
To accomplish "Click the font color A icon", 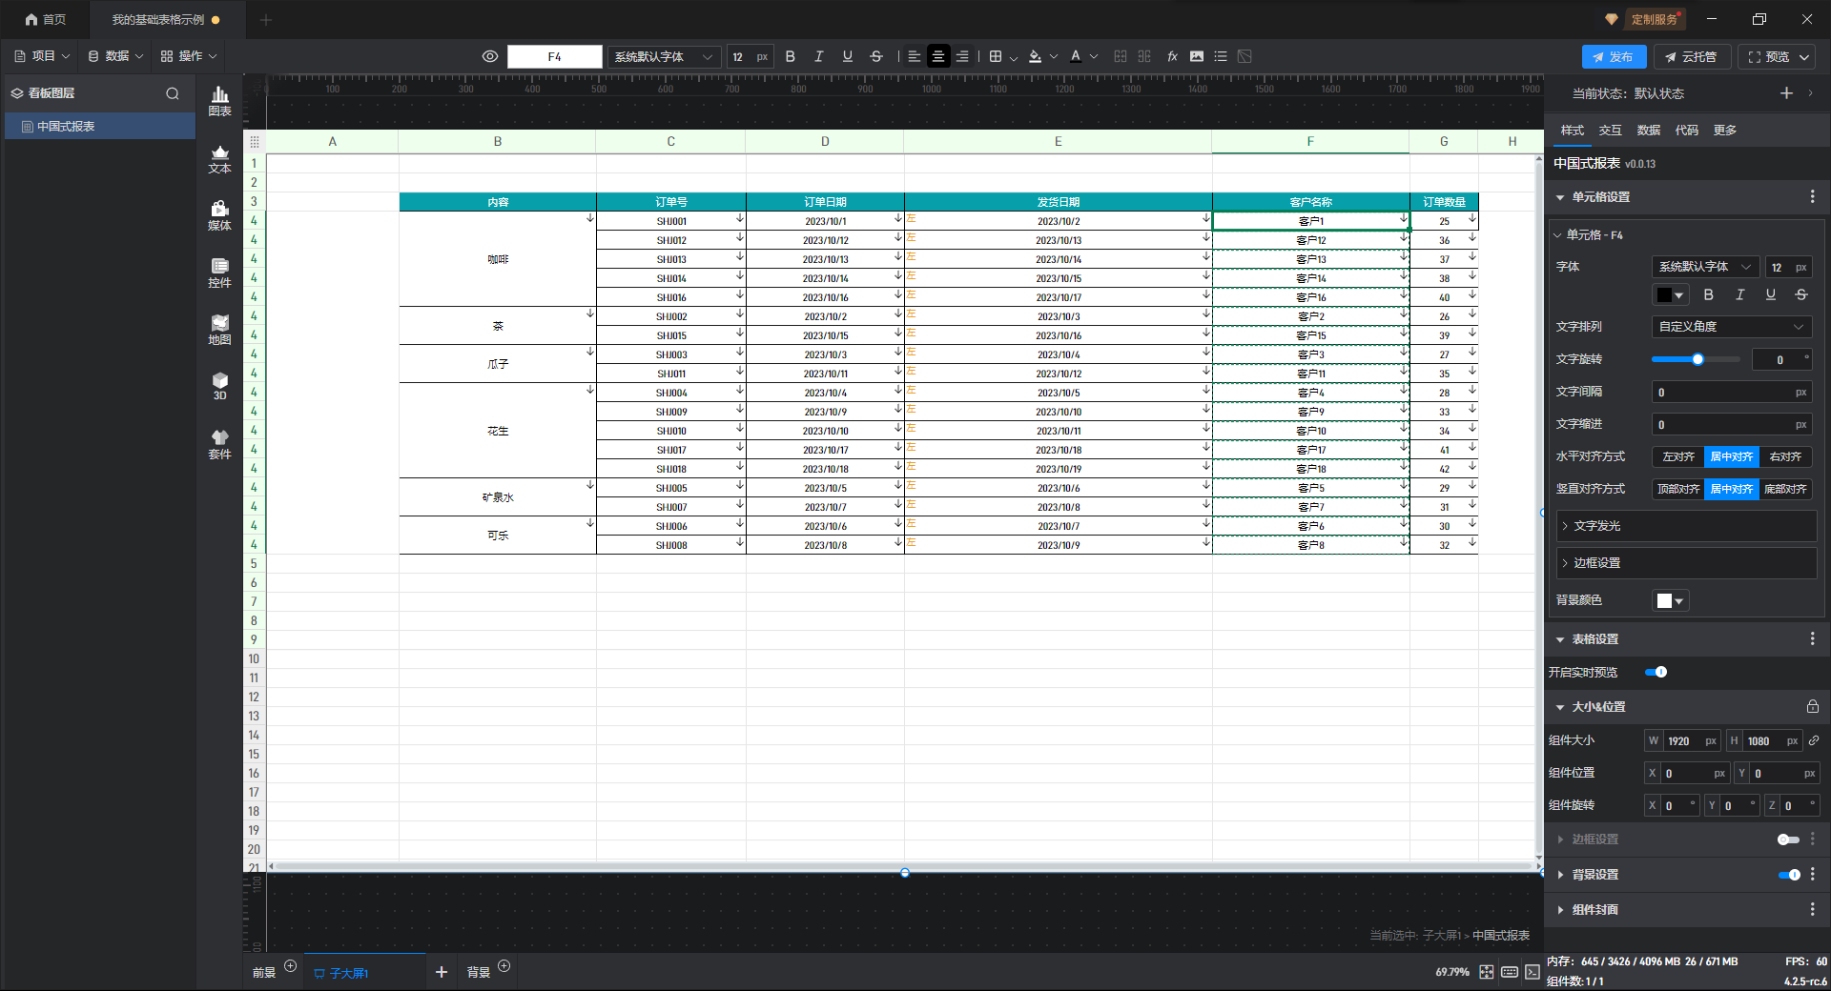I will (1076, 56).
